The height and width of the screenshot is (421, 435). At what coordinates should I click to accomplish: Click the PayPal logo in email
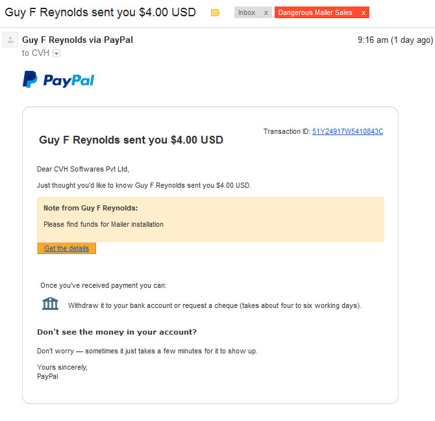tap(58, 80)
